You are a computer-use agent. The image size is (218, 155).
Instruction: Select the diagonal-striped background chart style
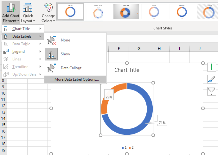pos(208,12)
